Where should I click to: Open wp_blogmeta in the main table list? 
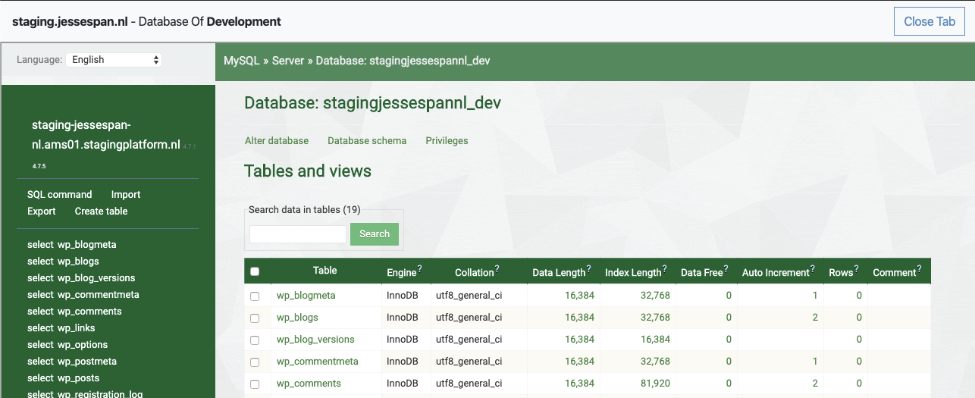(x=306, y=296)
